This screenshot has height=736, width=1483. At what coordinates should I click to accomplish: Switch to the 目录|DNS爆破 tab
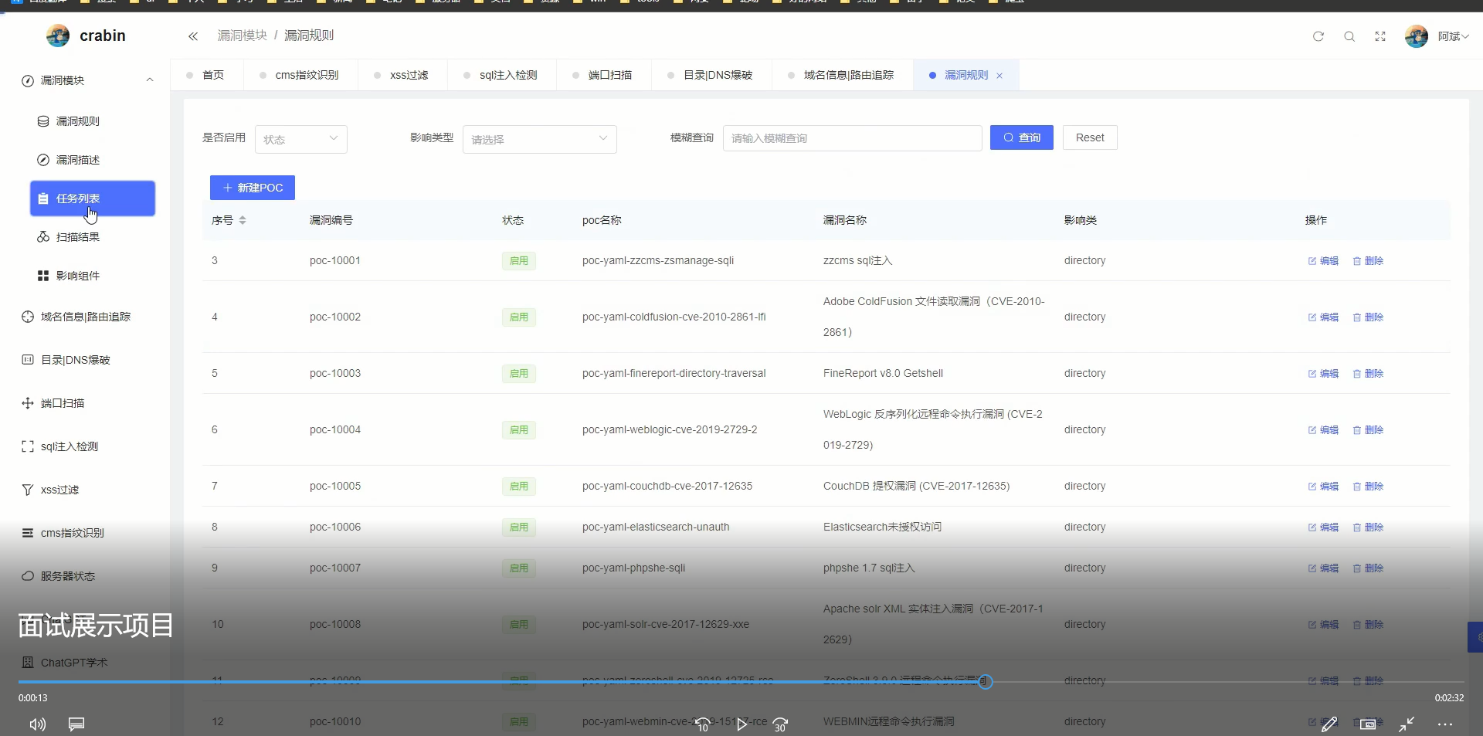[711, 75]
